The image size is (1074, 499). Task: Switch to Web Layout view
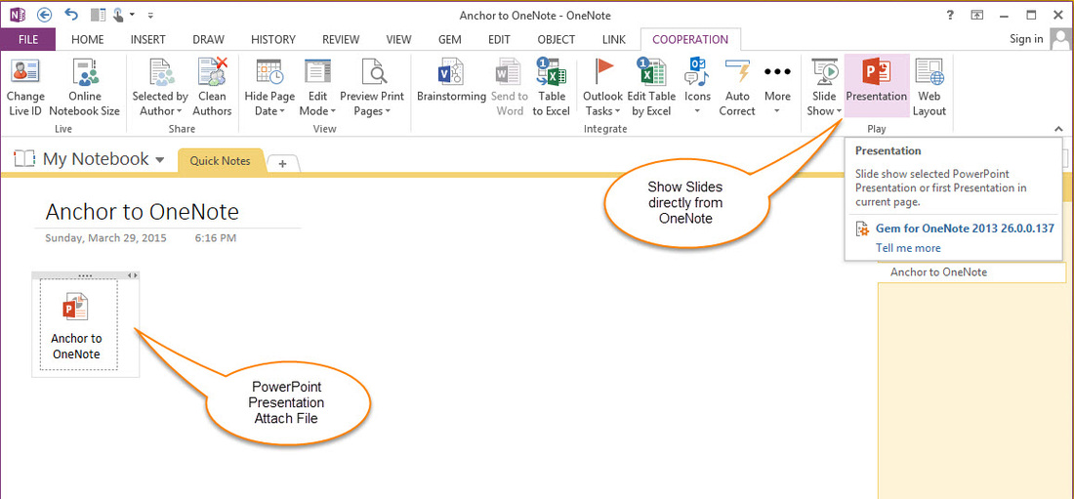[x=929, y=88]
